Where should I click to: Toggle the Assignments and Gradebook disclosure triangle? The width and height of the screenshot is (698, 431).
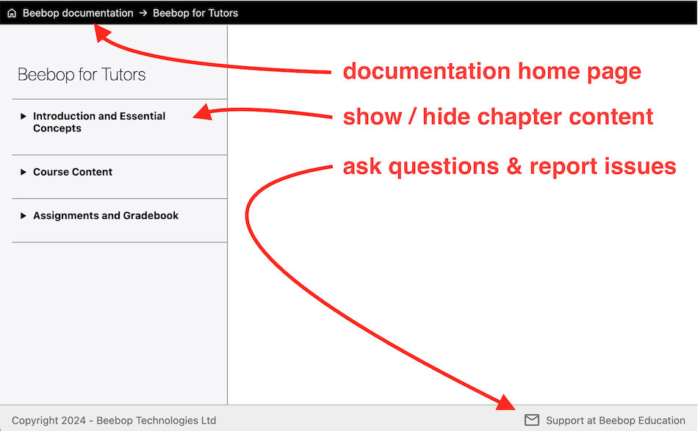[24, 216]
